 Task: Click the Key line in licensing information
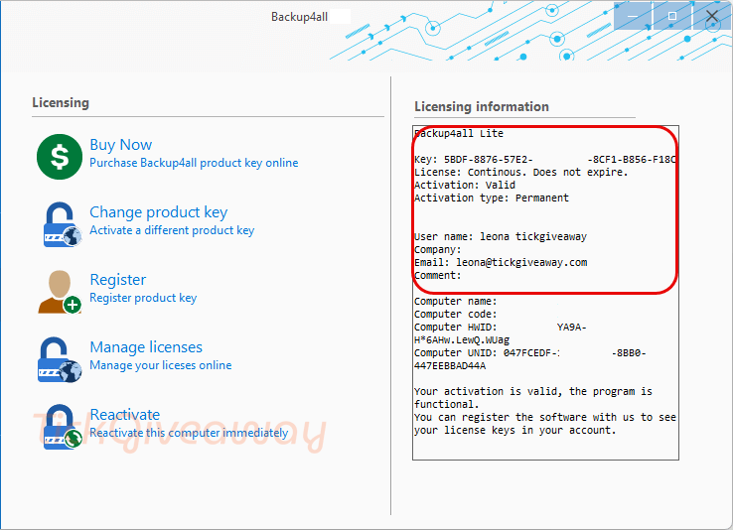coord(545,160)
